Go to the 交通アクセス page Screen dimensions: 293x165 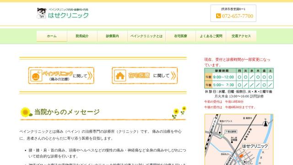click(241, 36)
